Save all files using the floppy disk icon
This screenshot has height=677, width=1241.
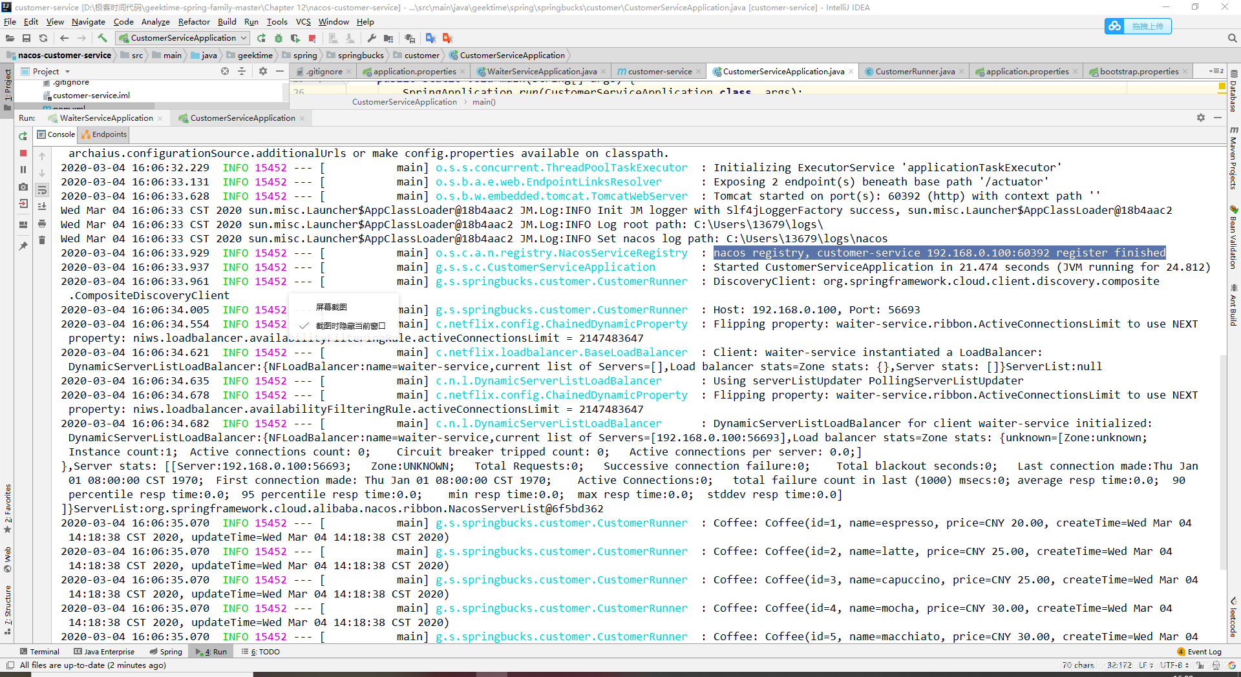click(27, 38)
